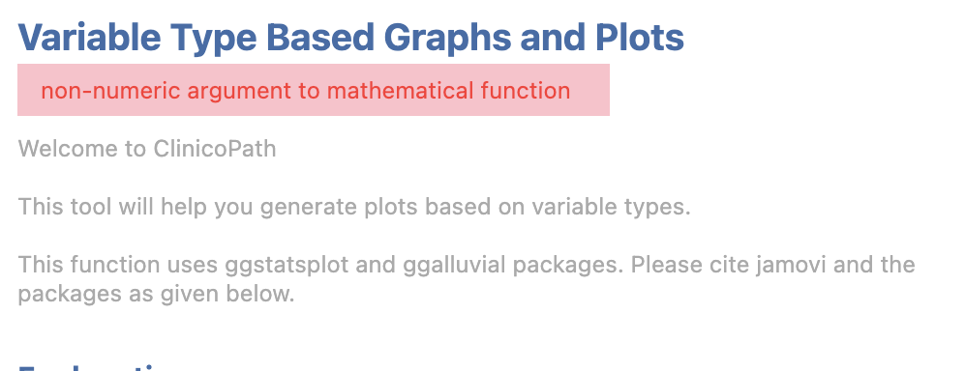Click the Welcome to ClinicoPath text
This screenshot has width=966, height=371.
(x=147, y=149)
